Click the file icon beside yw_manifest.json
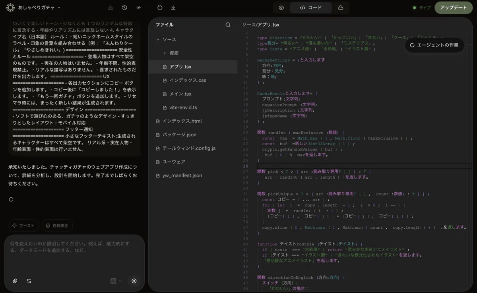 coord(158,175)
